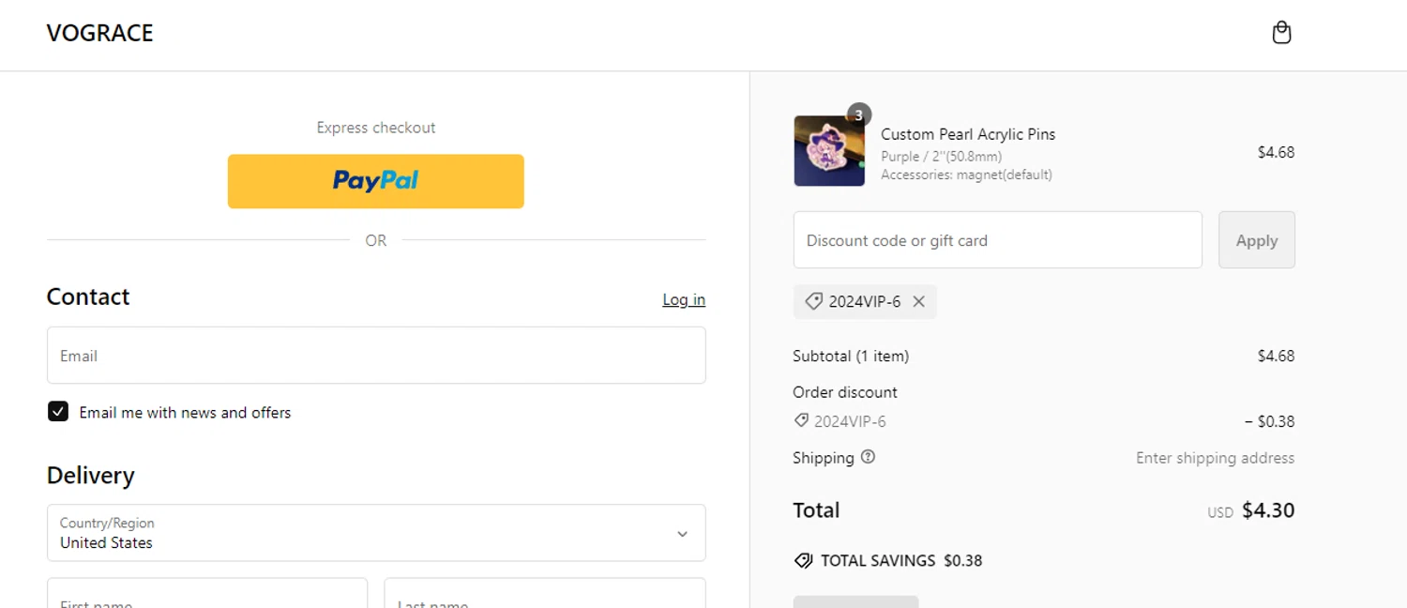Click the Custom Pearl Acrylic Pins product title

[x=967, y=134]
